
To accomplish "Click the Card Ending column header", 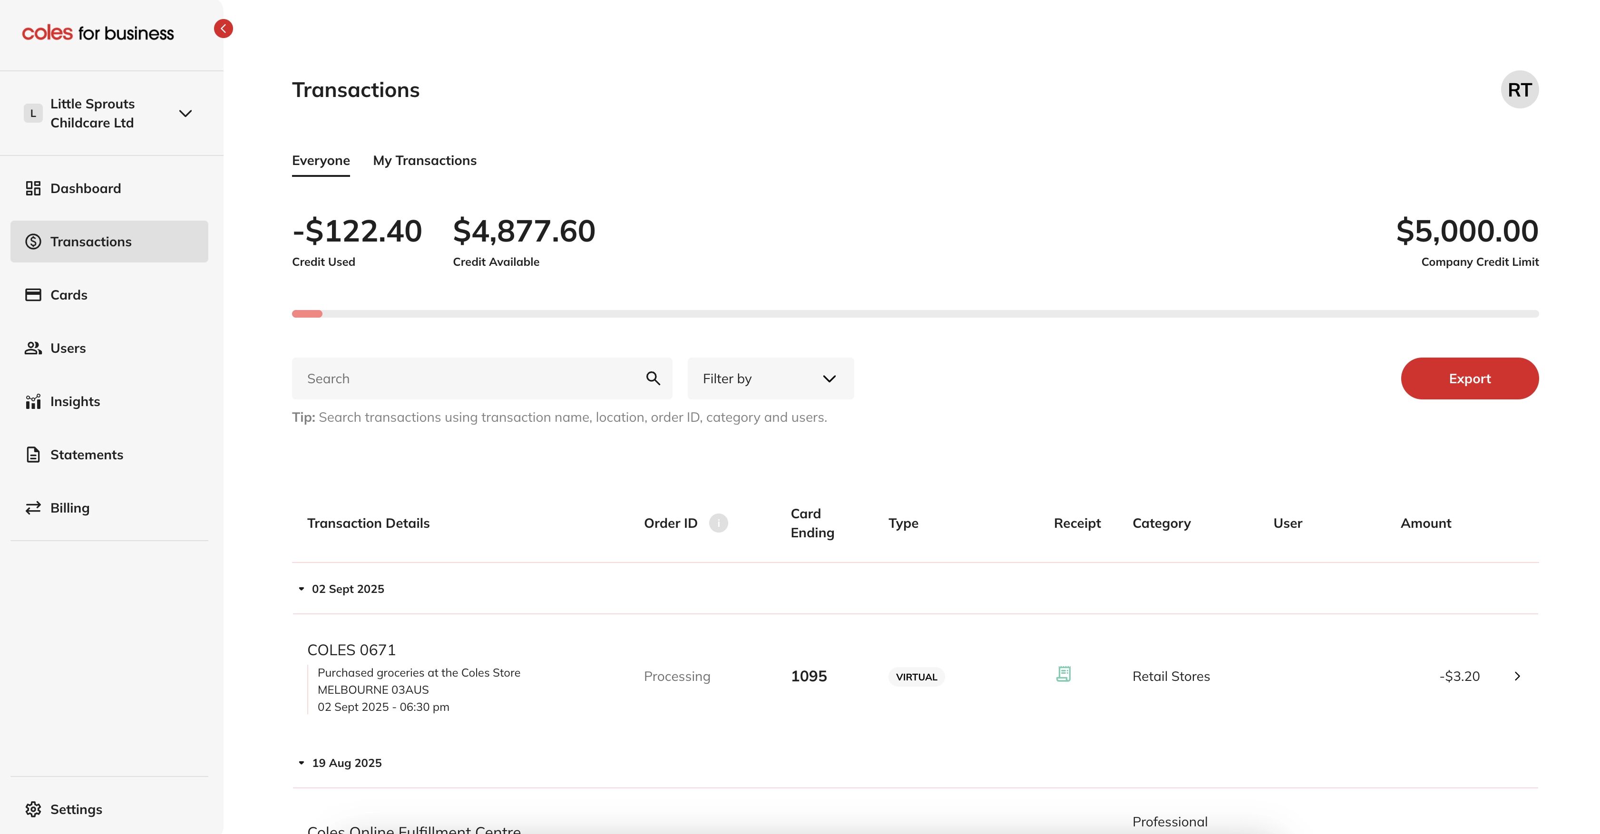I will pos(812,523).
